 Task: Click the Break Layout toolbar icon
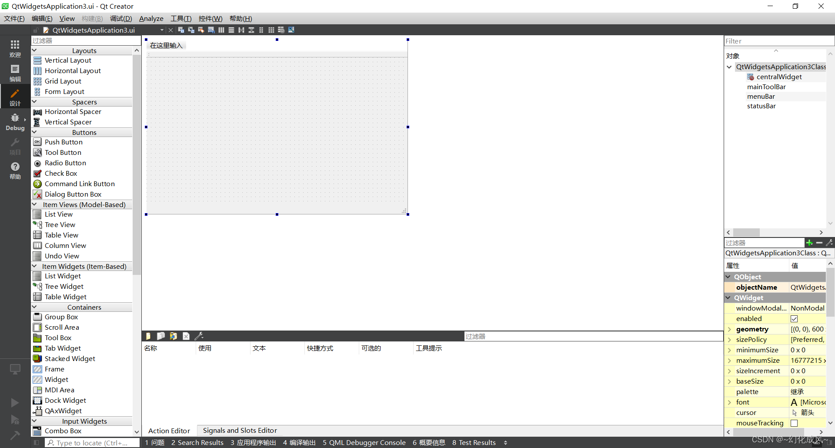pos(281,30)
